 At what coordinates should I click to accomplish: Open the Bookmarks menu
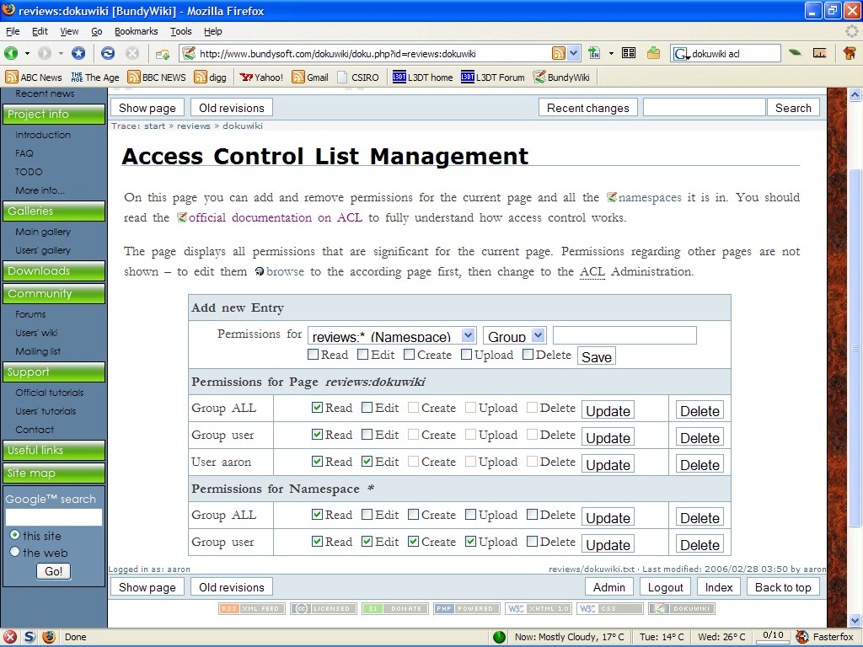click(136, 31)
